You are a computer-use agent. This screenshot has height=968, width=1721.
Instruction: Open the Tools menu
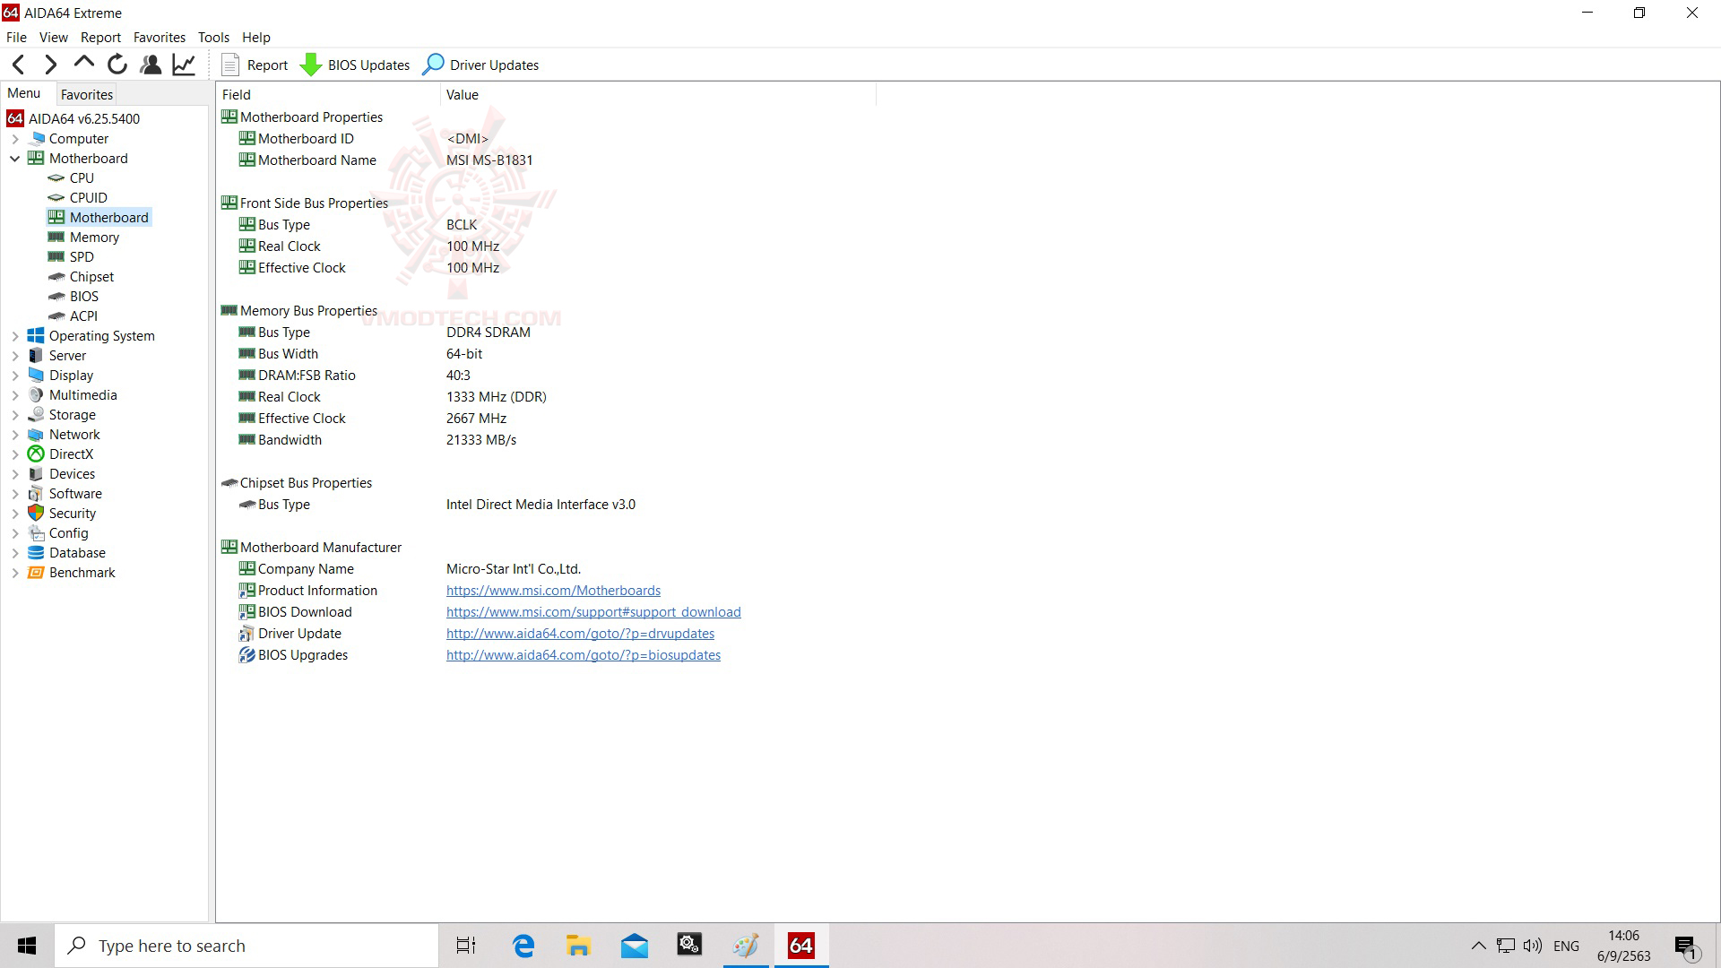click(x=213, y=38)
